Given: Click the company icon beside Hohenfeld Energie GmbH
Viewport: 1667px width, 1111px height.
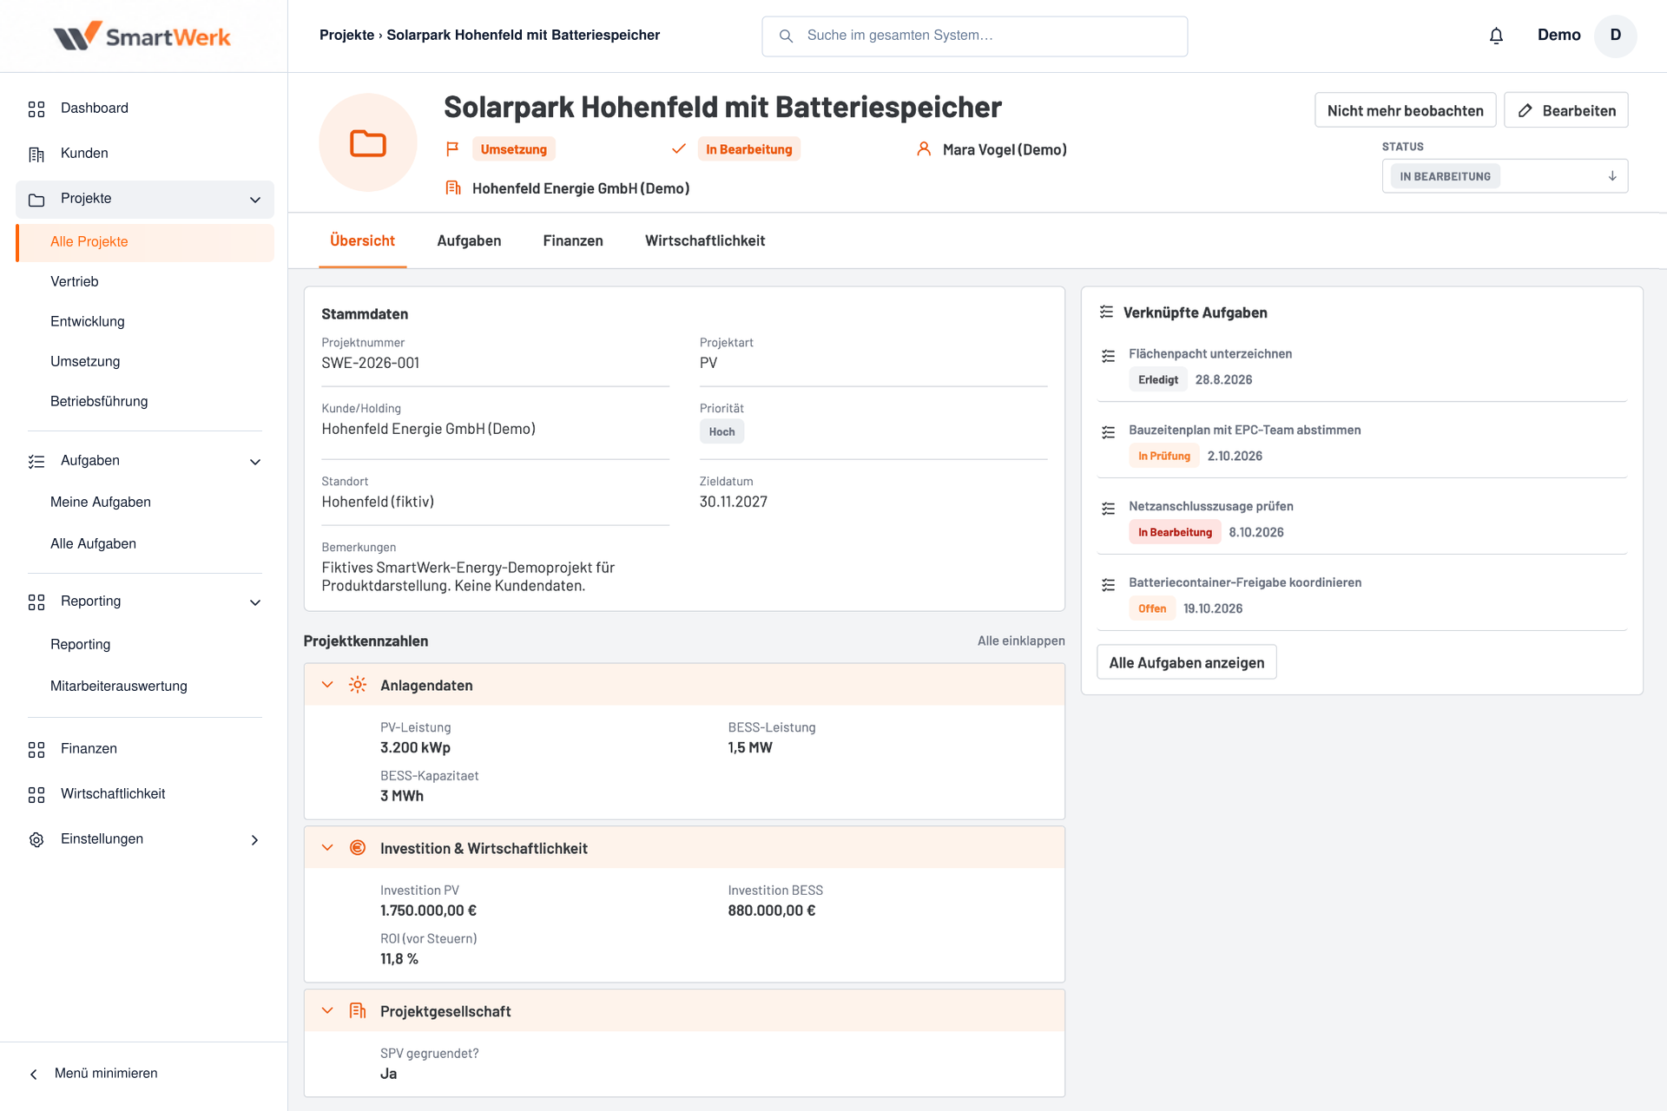Looking at the screenshot, I should coord(452,187).
